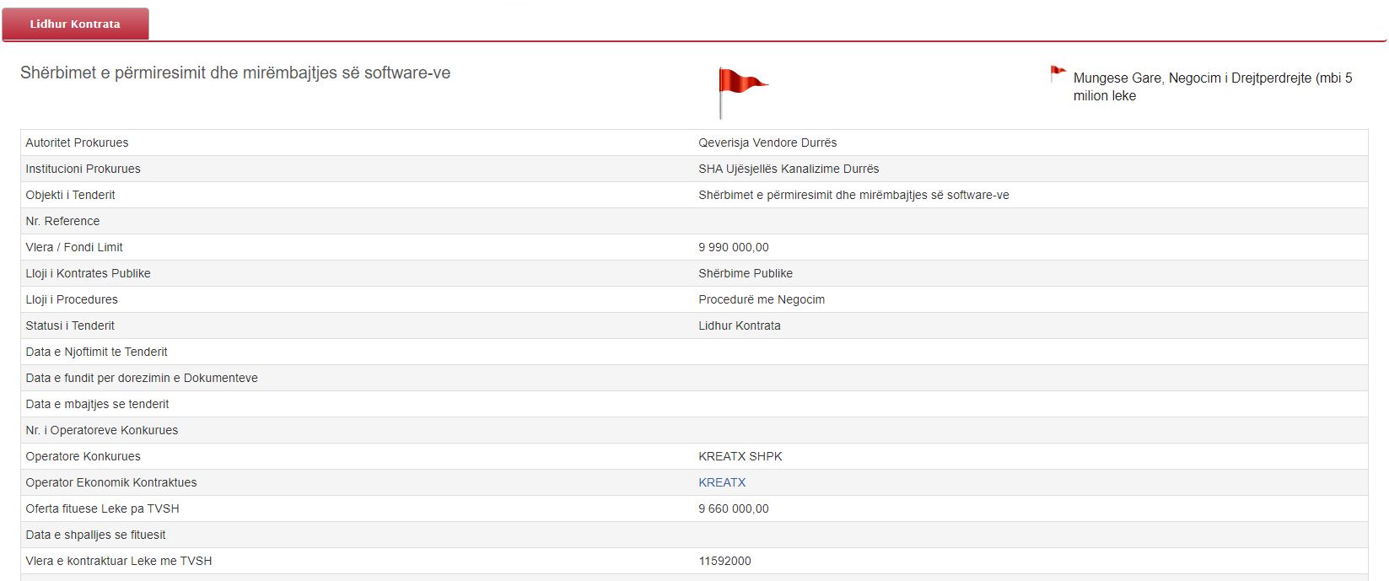This screenshot has height=581, width=1389.
Task: Click the small red flag beside Mungese Gare
Action: [1058, 74]
